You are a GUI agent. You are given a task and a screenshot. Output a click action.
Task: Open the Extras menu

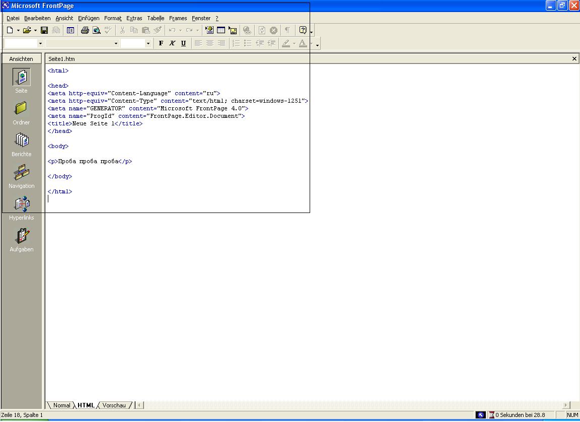(x=134, y=18)
